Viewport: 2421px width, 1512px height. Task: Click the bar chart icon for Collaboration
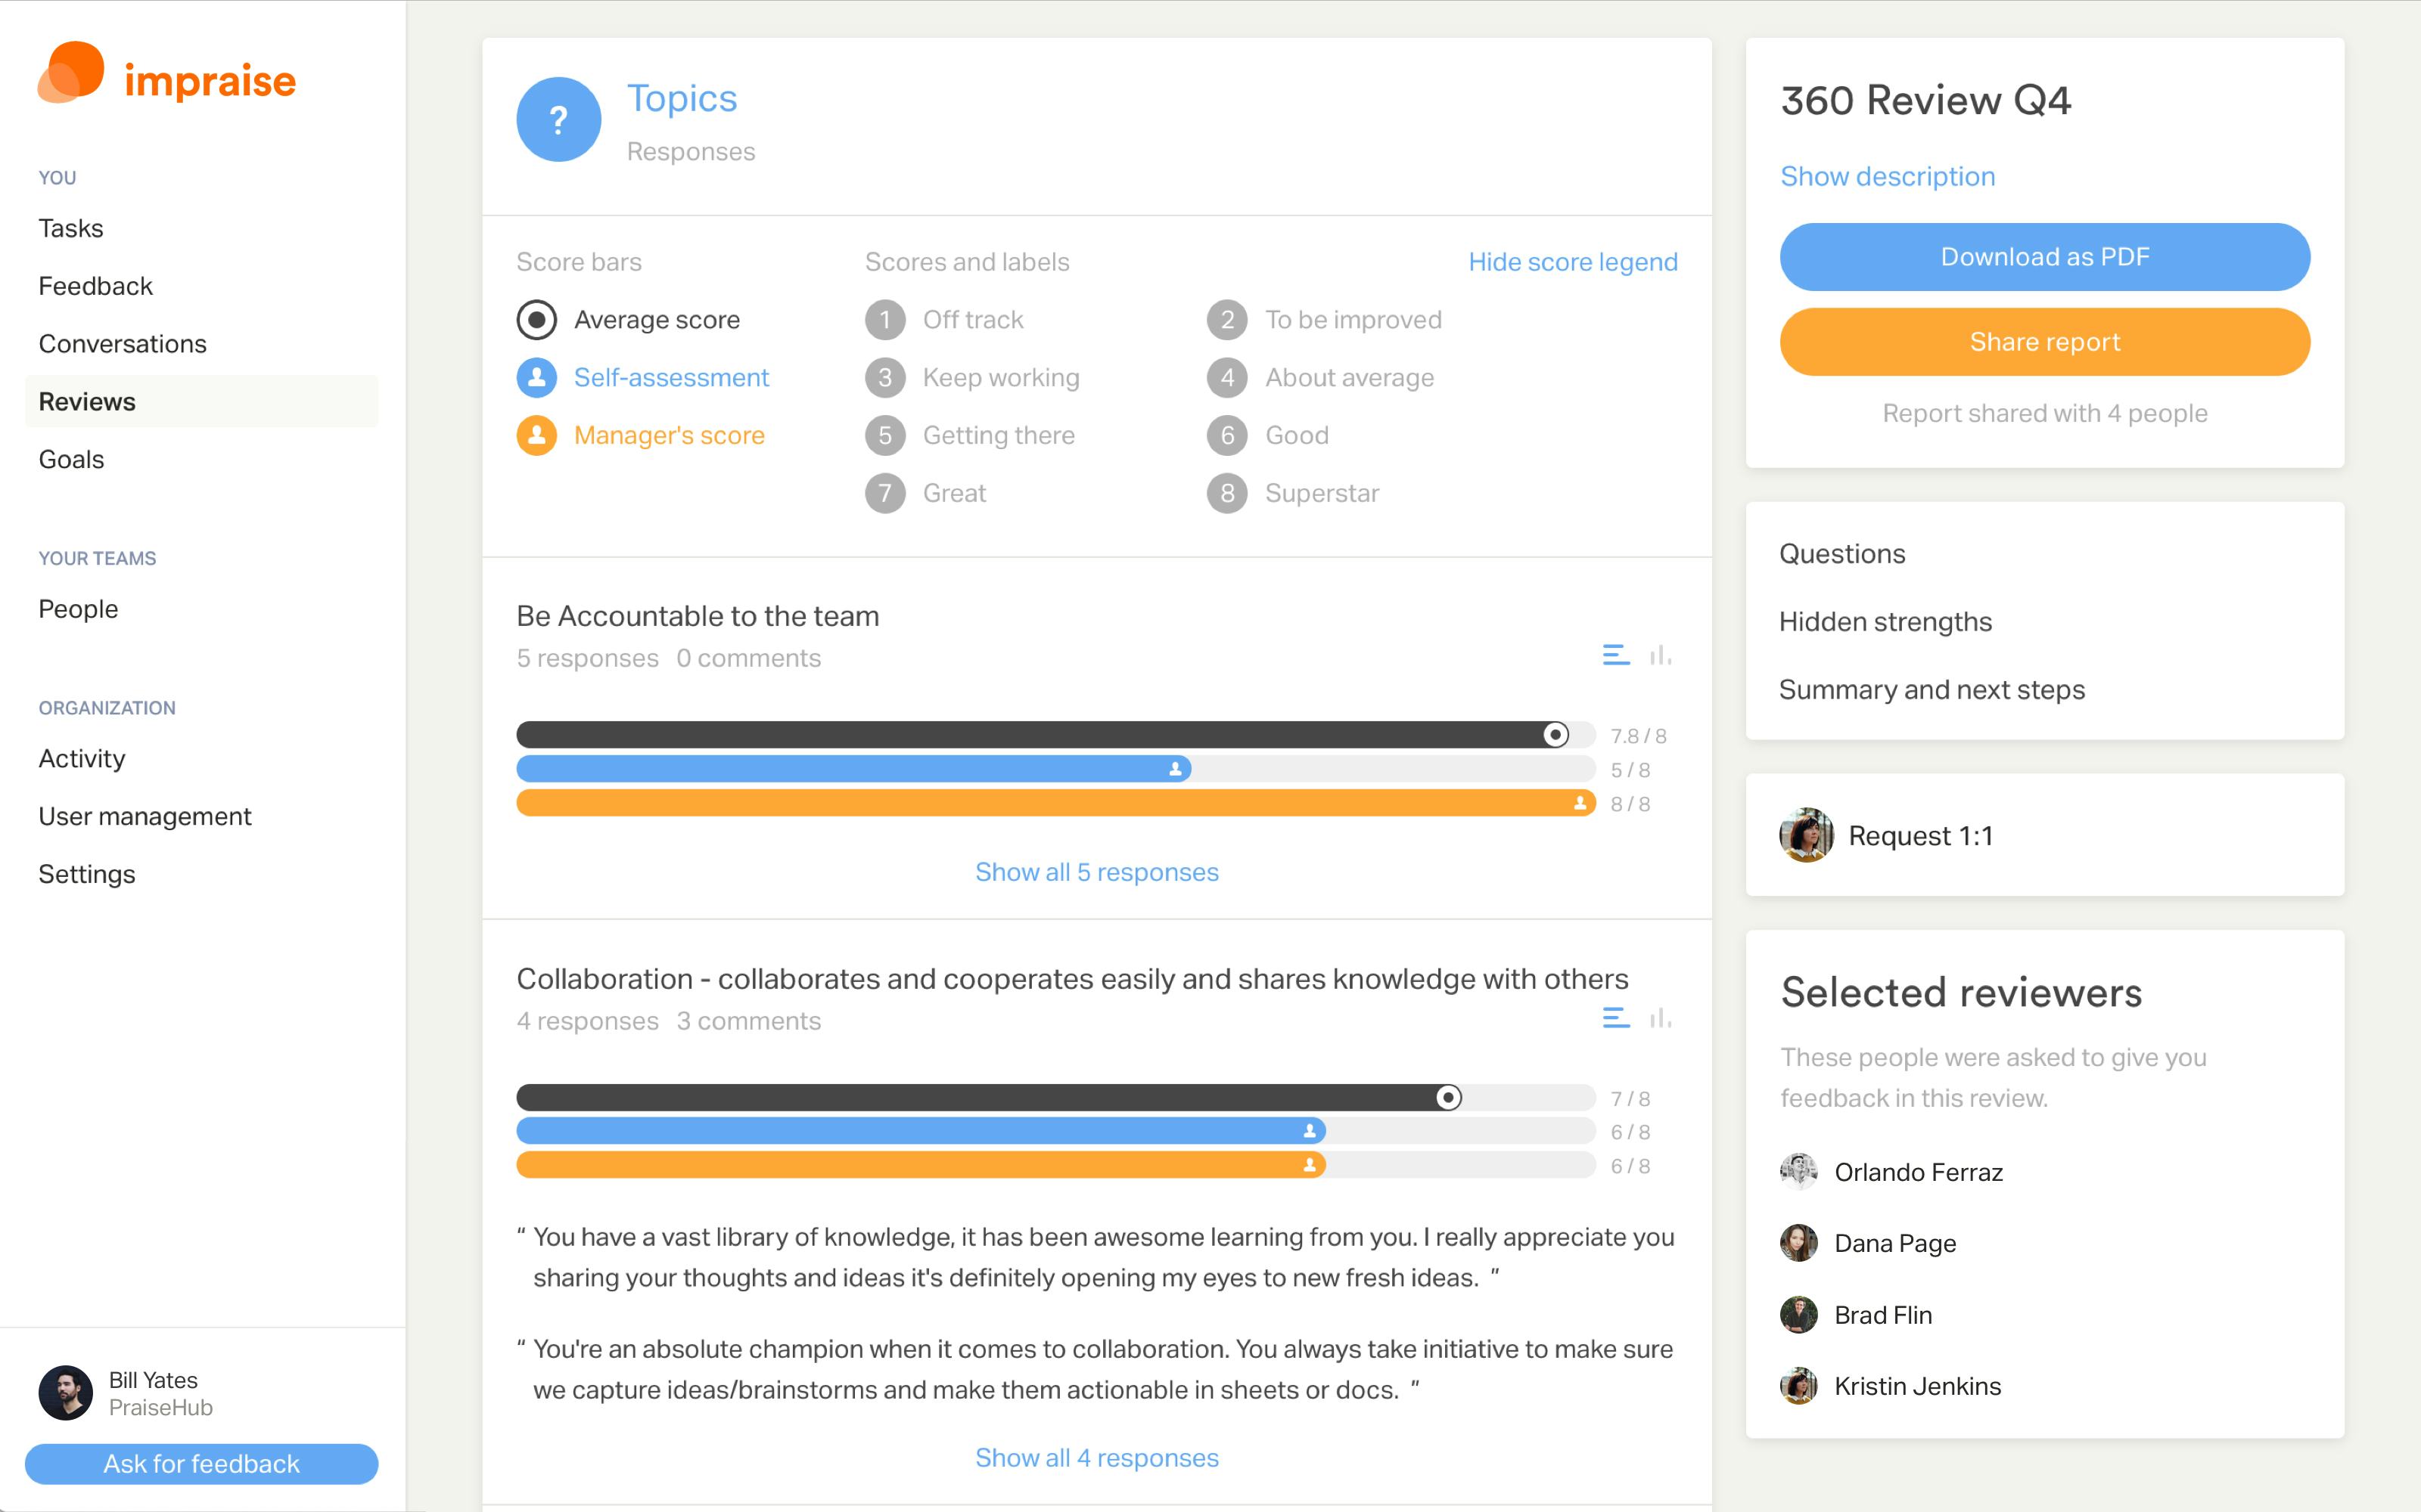1654,1019
